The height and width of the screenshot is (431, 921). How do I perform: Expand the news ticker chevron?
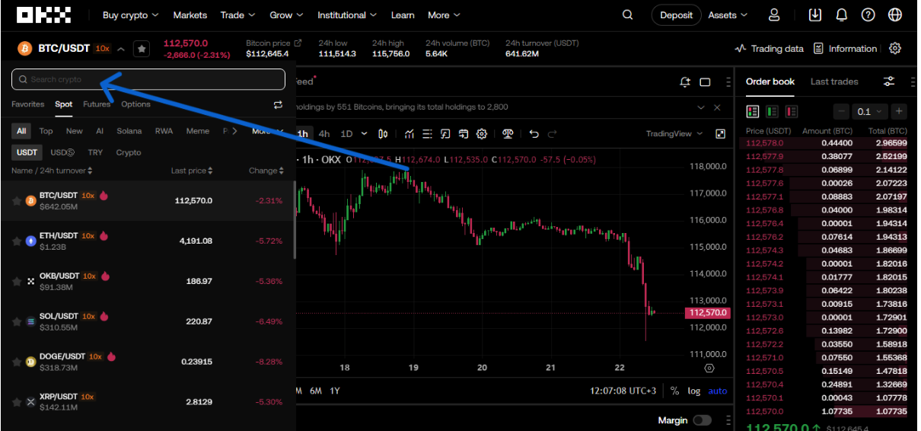tap(700, 107)
